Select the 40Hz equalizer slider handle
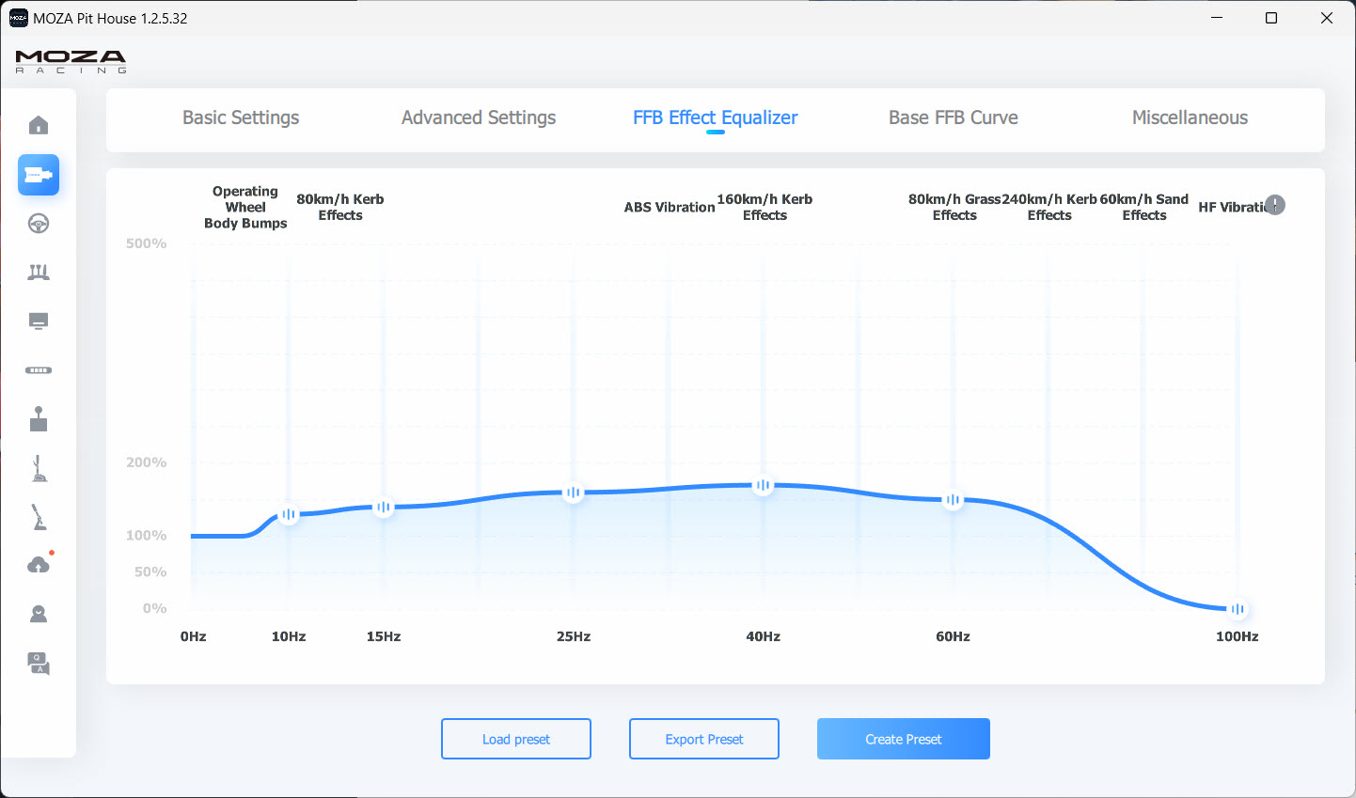 click(764, 486)
